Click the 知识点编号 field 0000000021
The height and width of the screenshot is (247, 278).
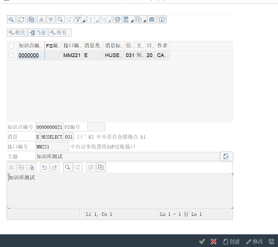click(49, 127)
